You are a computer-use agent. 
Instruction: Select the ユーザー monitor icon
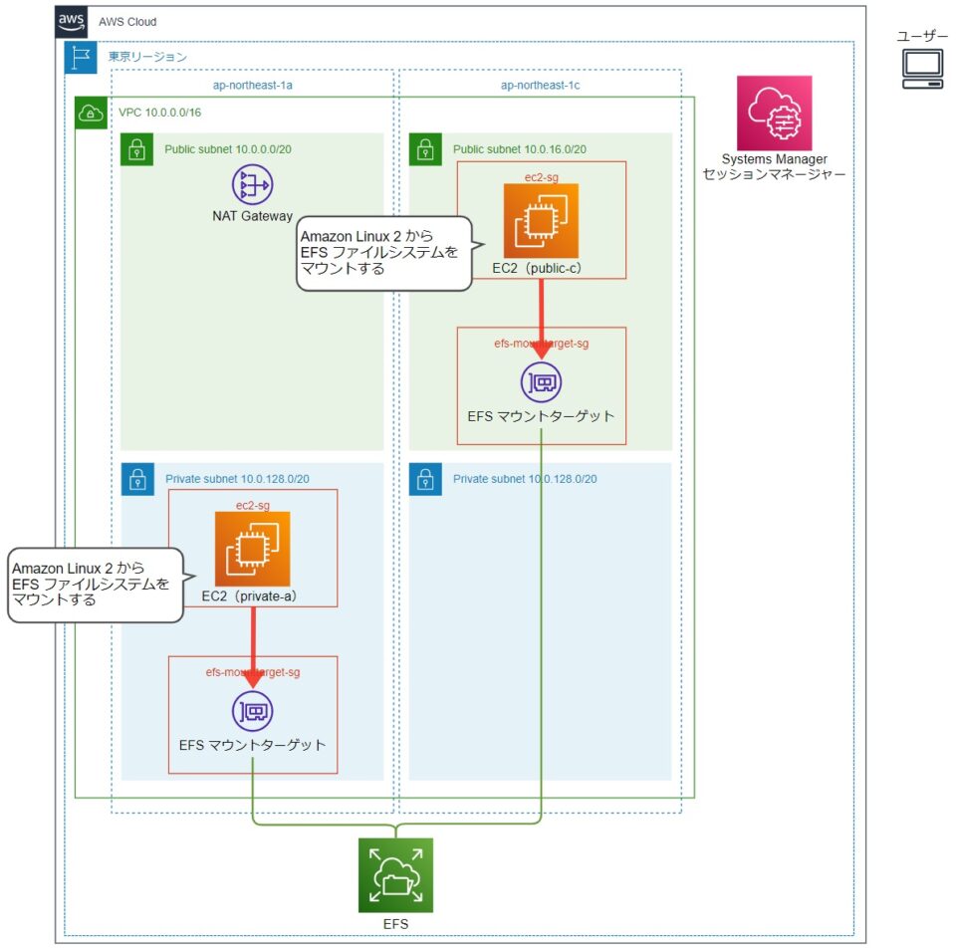click(921, 67)
